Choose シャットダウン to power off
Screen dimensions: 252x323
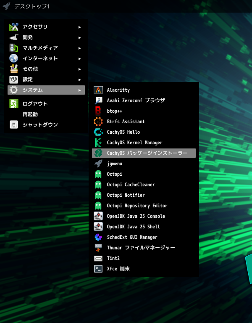point(46,124)
